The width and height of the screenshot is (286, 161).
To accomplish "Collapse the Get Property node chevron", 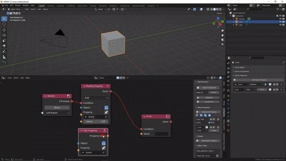I will pyautogui.click(x=81, y=131).
